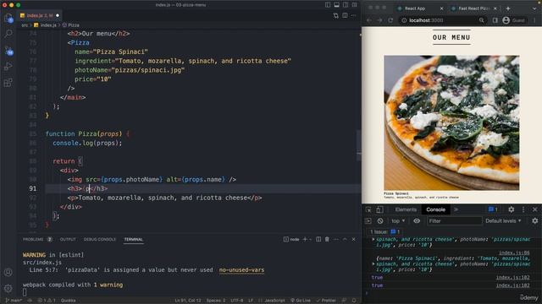
Task: Click Prettier in the status bar
Action: (326, 301)
